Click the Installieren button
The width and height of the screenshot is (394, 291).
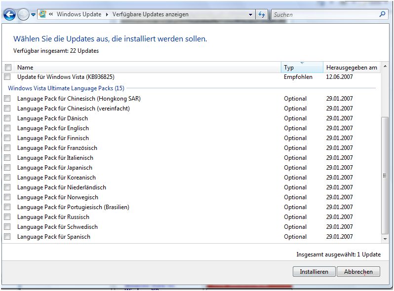tap(314, 272)
